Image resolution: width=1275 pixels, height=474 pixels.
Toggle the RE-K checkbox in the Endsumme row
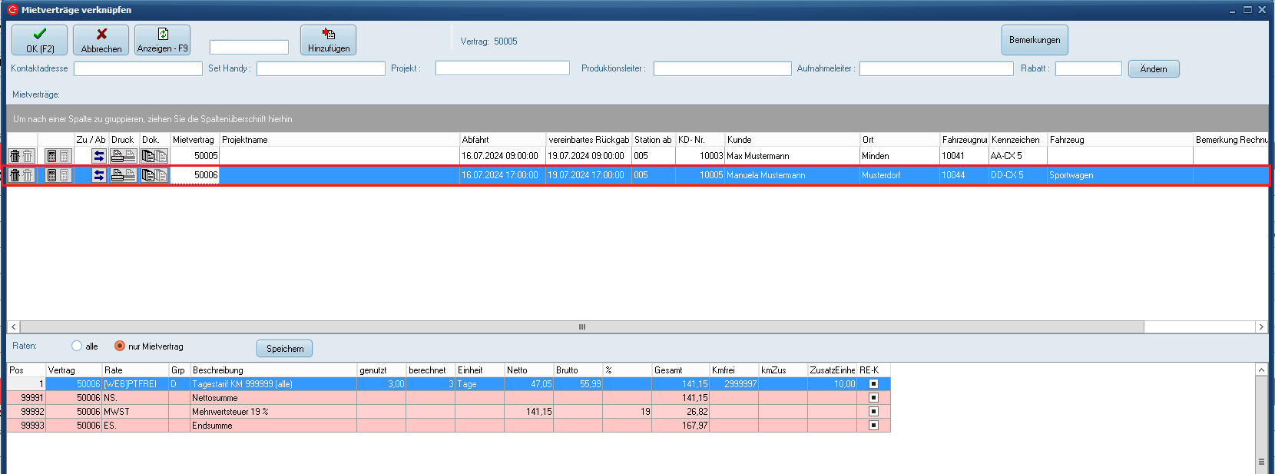point(873,426)
